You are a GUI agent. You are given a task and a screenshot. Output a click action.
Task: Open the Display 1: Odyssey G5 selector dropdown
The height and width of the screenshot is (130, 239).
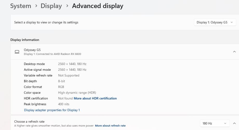point(215,22)
